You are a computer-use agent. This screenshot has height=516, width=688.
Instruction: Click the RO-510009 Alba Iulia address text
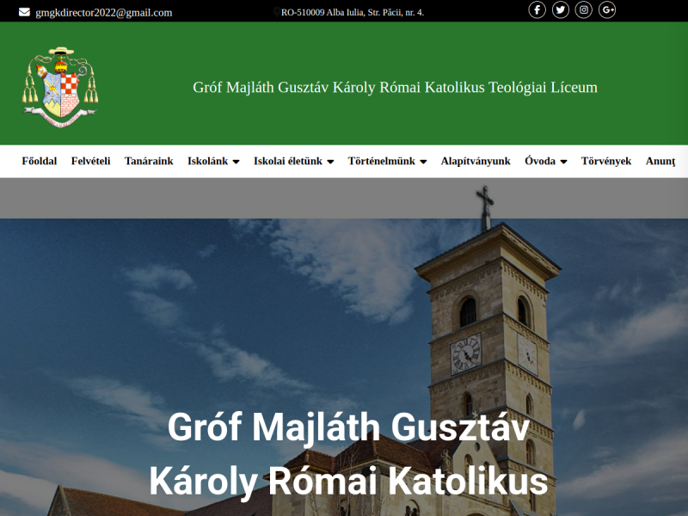(351, 12)
